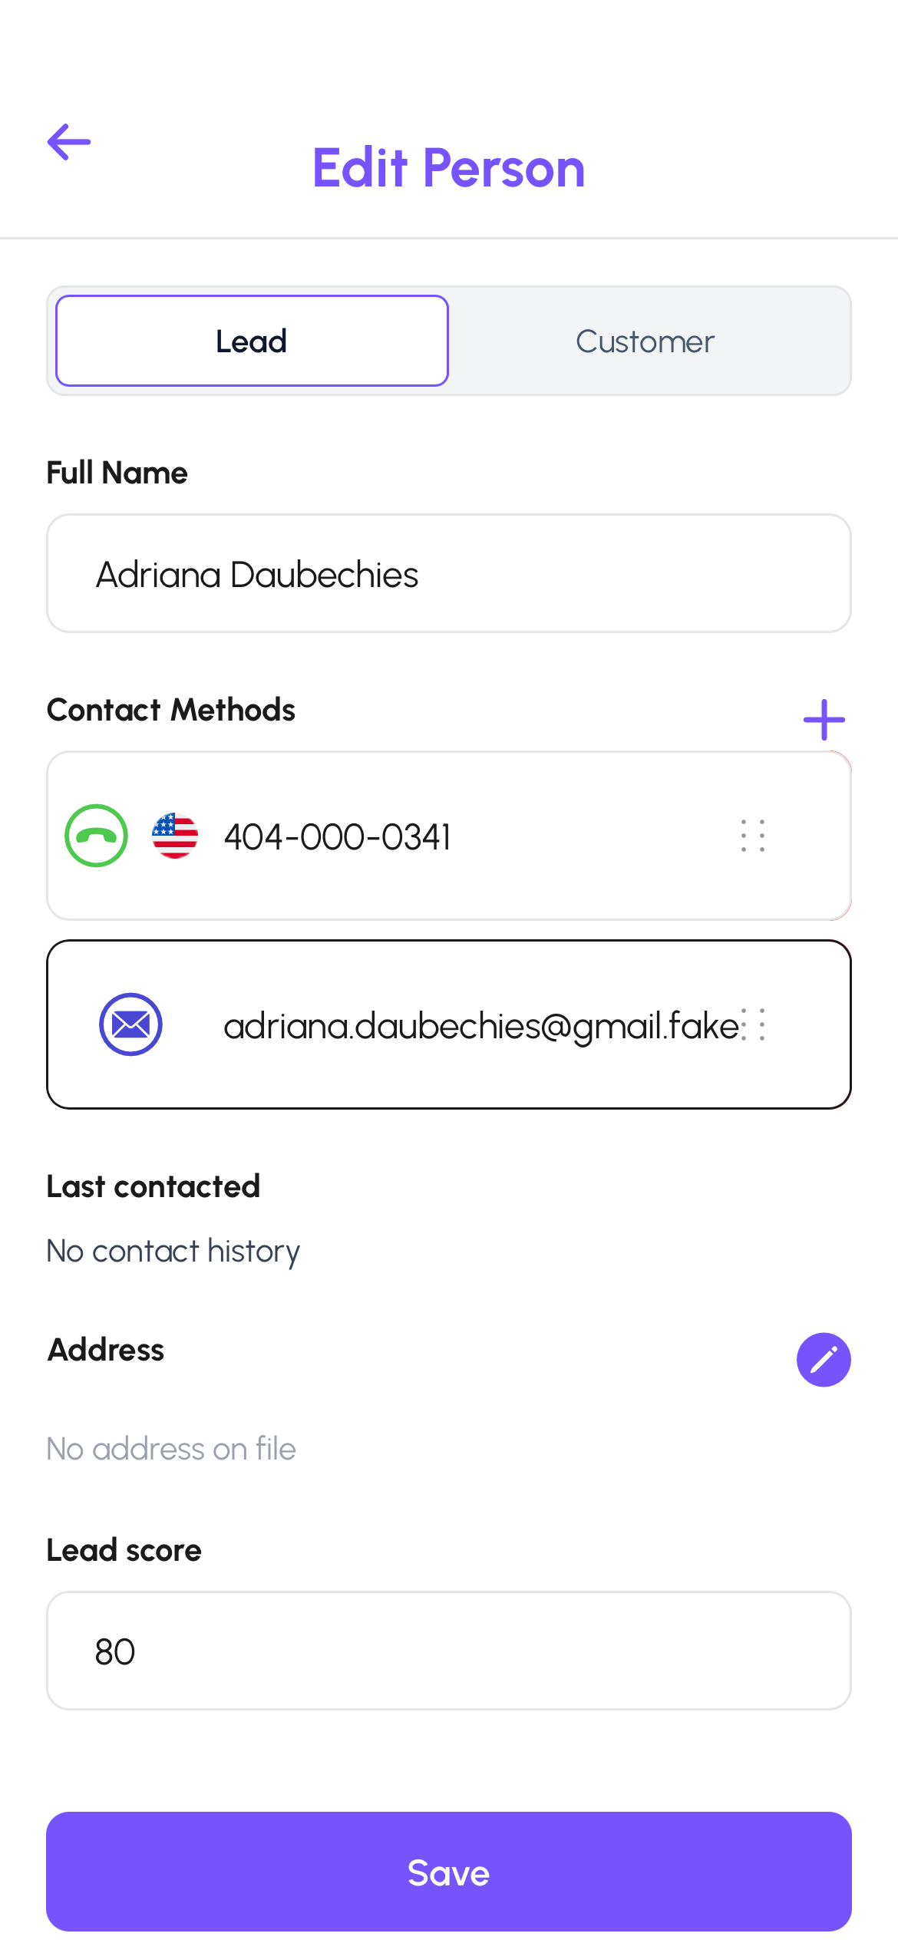
Task: Click the Full Name label
Action: coord(117,473)
